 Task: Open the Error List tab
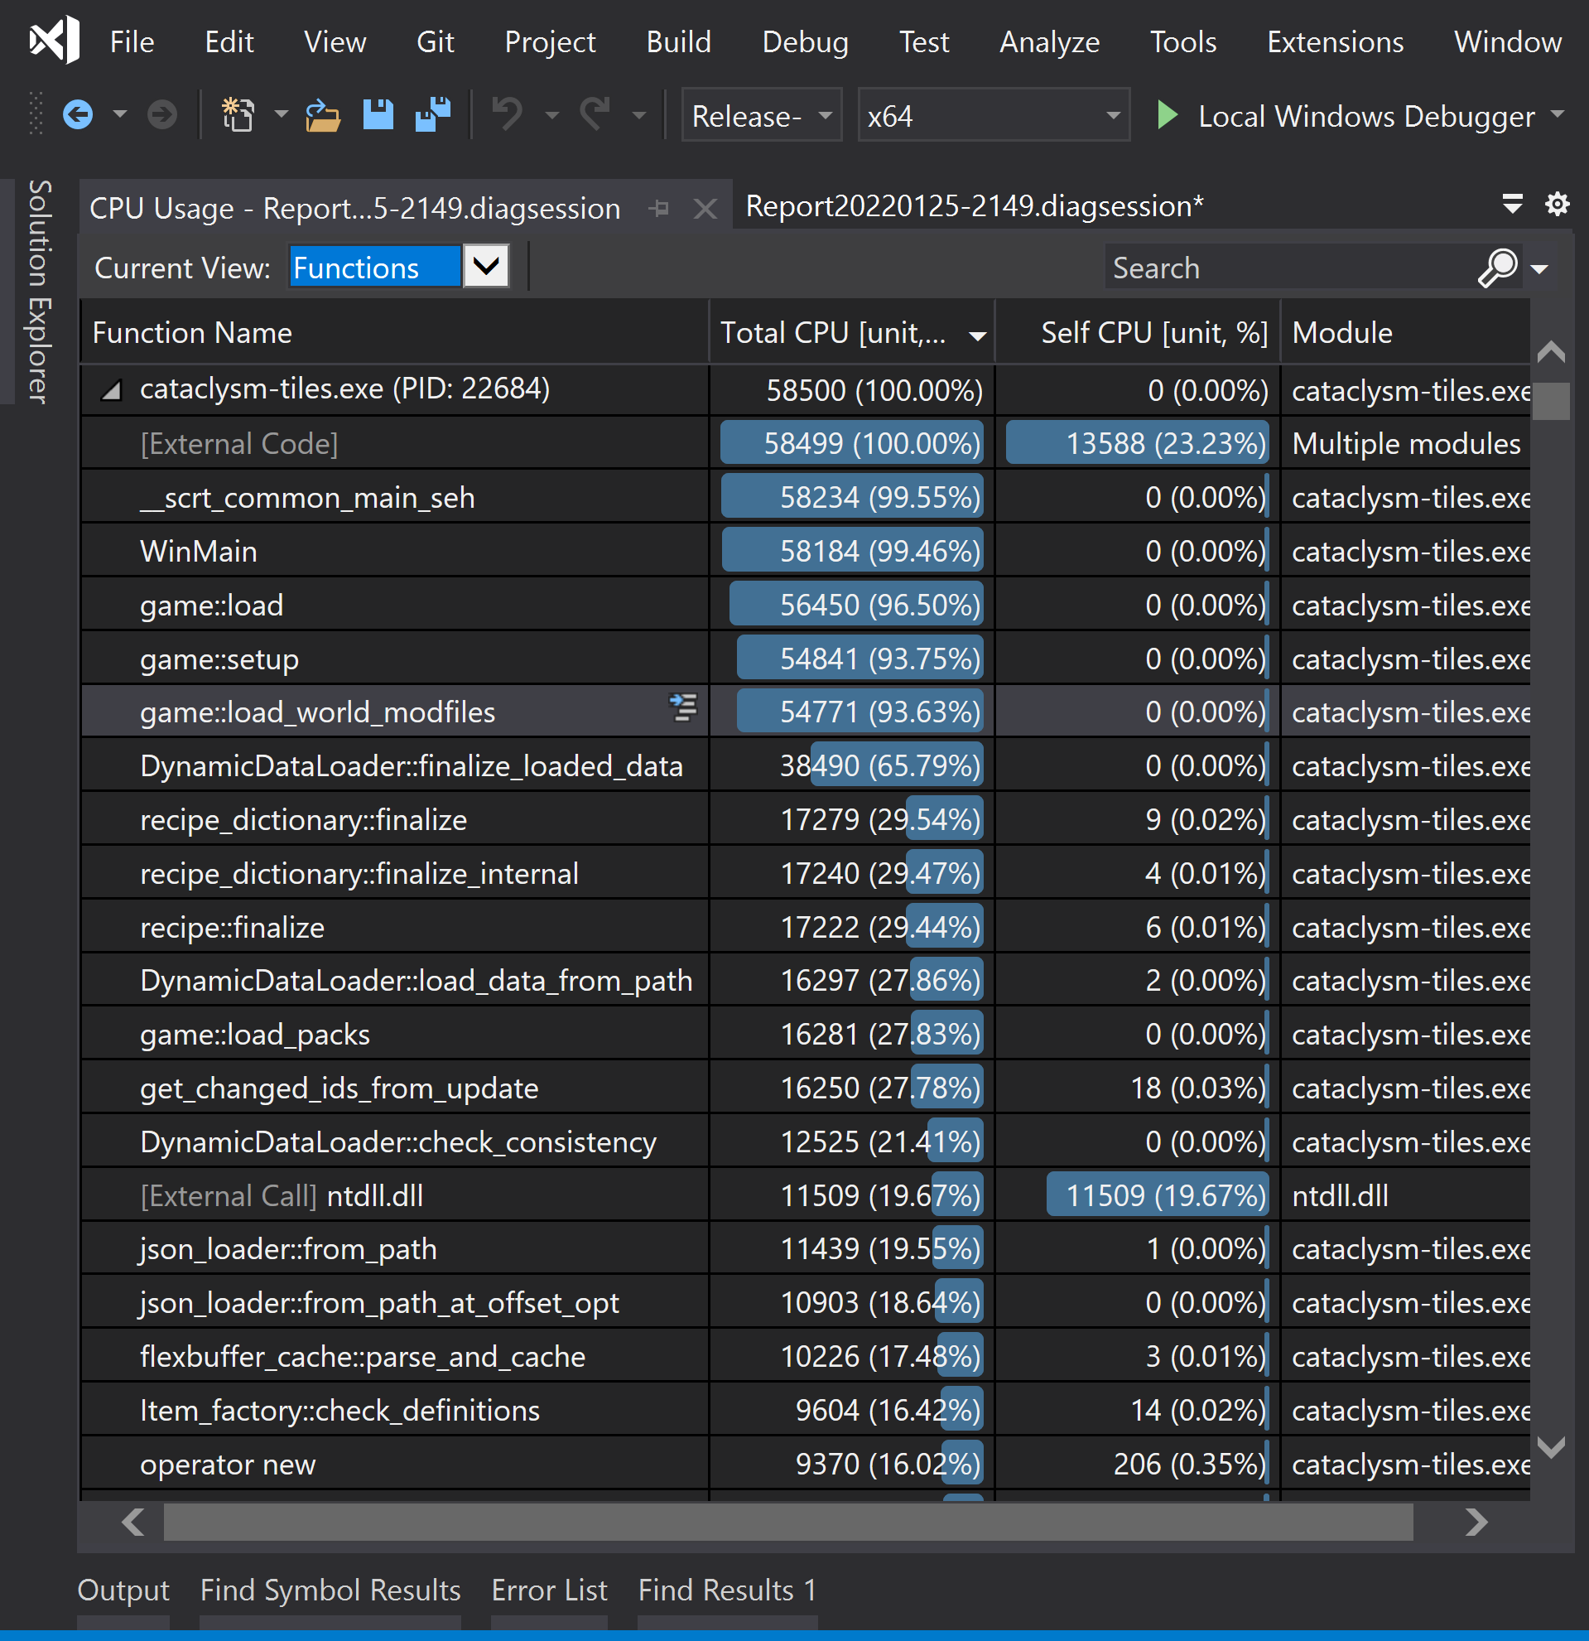point(549,1590)
